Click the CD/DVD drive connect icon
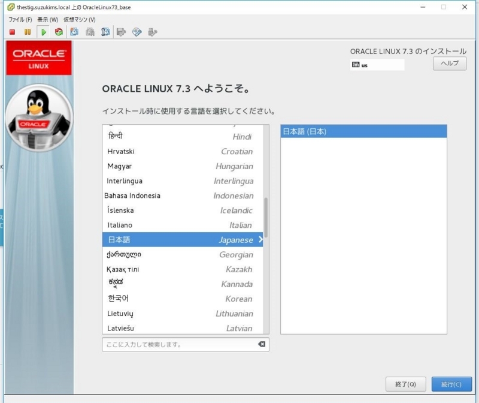The image size is (479, 403). (x=137, y=32)
